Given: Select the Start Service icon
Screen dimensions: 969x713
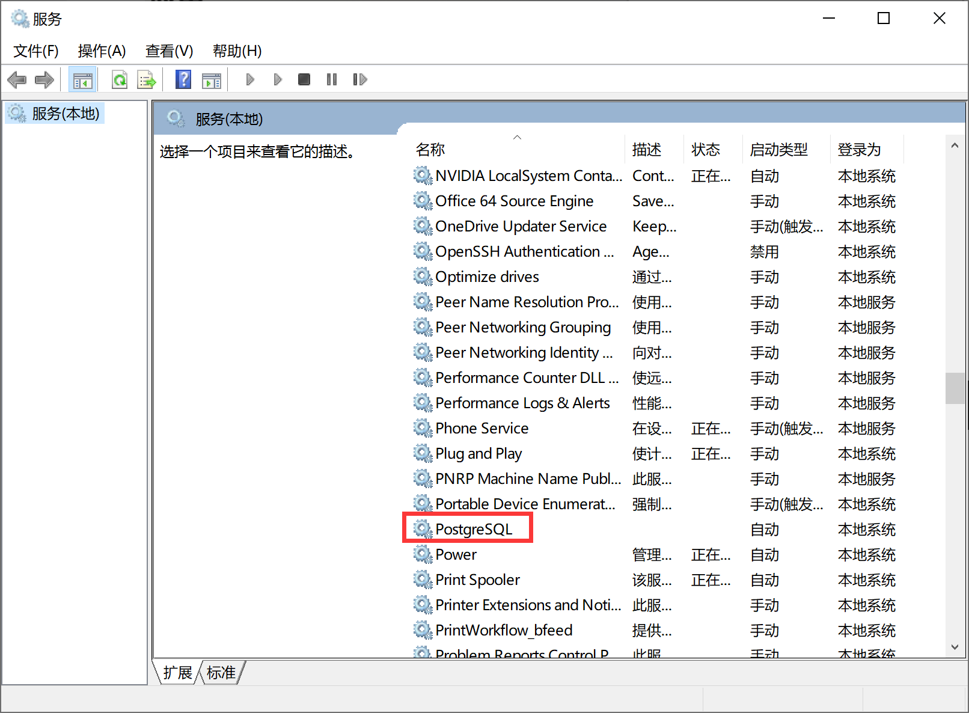Looking at the screenshot, I should point(250,79).
